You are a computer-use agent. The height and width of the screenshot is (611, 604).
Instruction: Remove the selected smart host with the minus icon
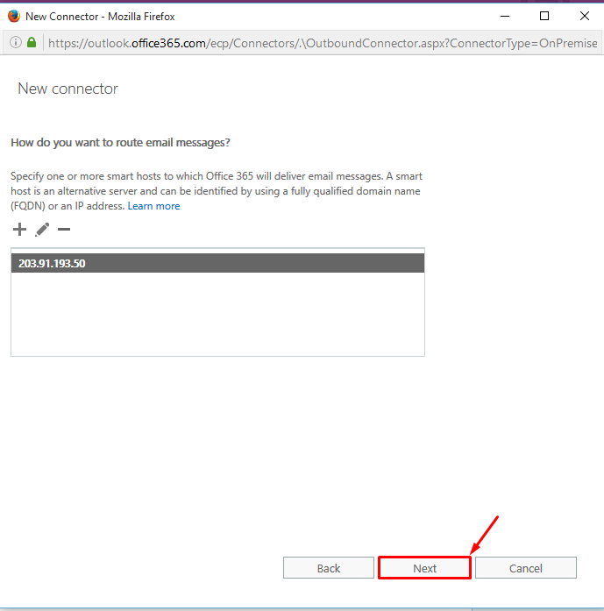click(x=64, y=229)
